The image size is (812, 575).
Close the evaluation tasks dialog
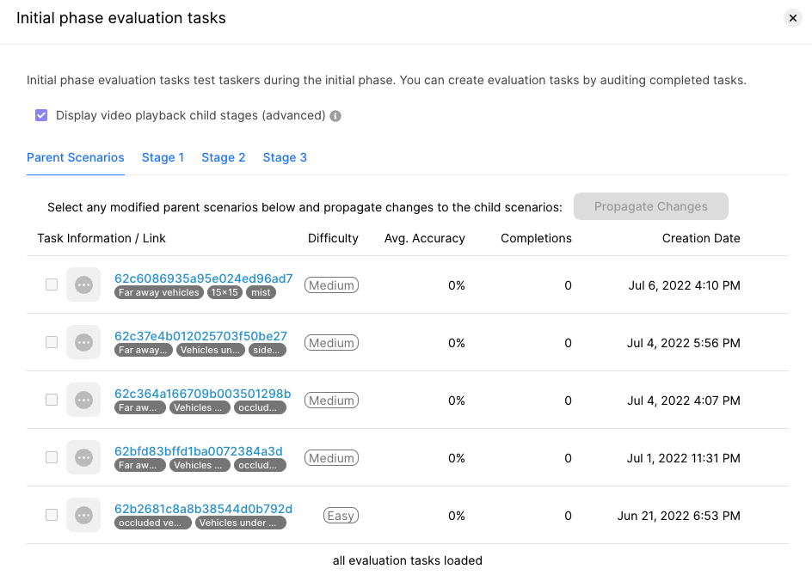pos(792,18)
